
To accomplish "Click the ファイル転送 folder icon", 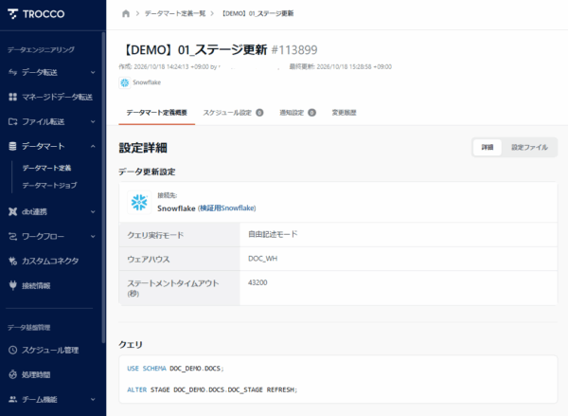I will [12, 121].
